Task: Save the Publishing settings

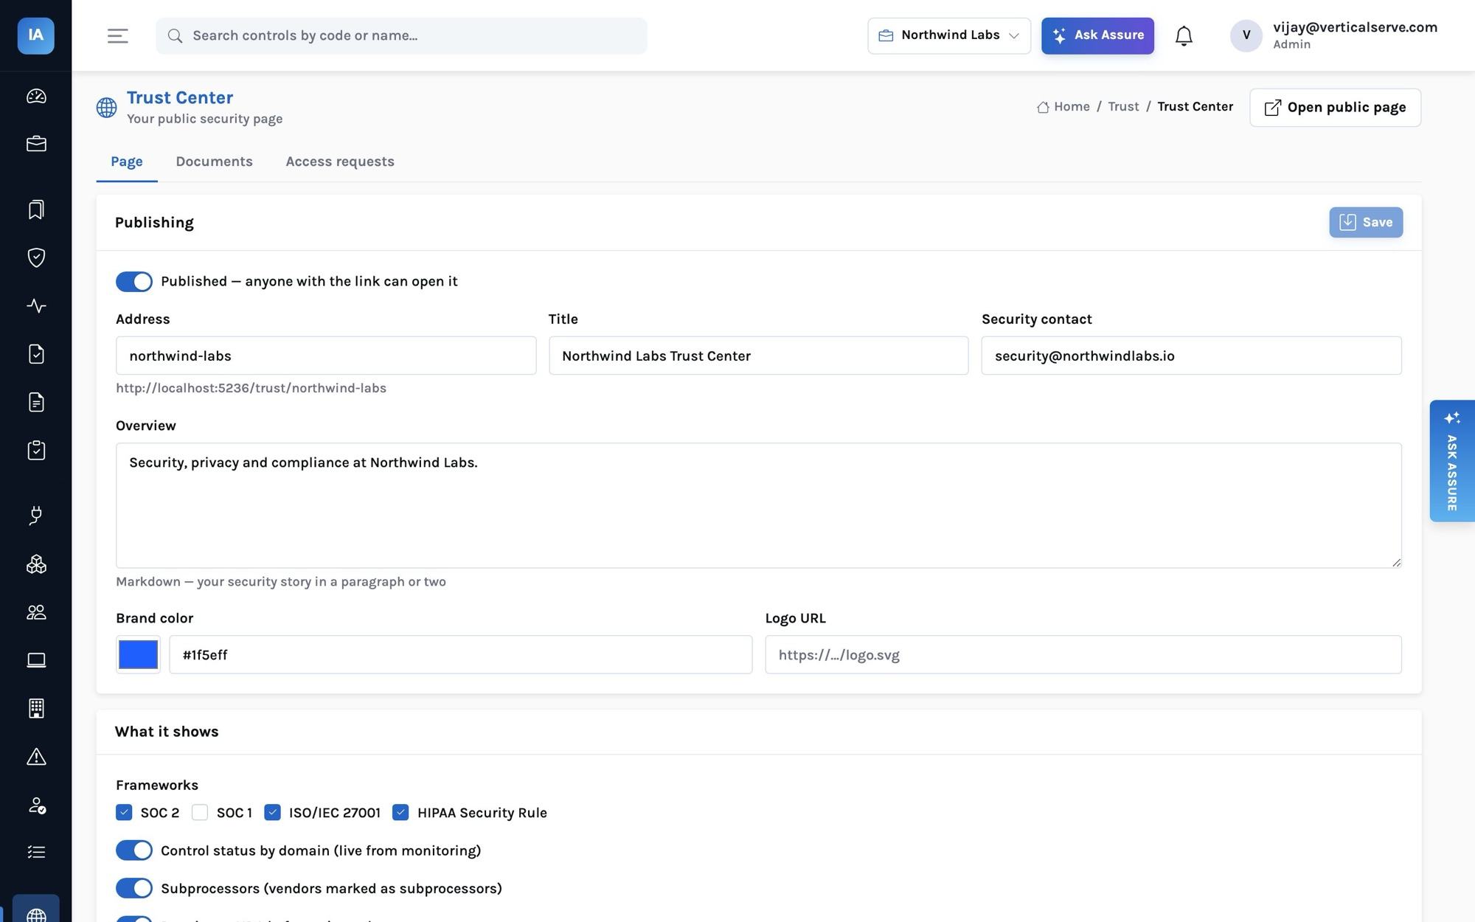Action: coord(1366,222)
